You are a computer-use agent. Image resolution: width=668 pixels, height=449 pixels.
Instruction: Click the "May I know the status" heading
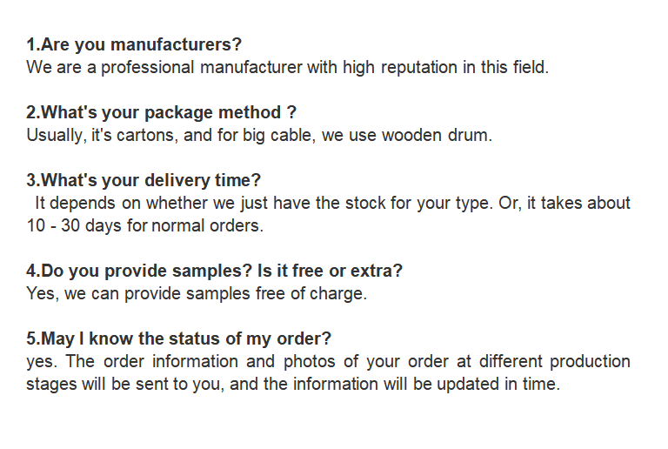click(178, 338)
